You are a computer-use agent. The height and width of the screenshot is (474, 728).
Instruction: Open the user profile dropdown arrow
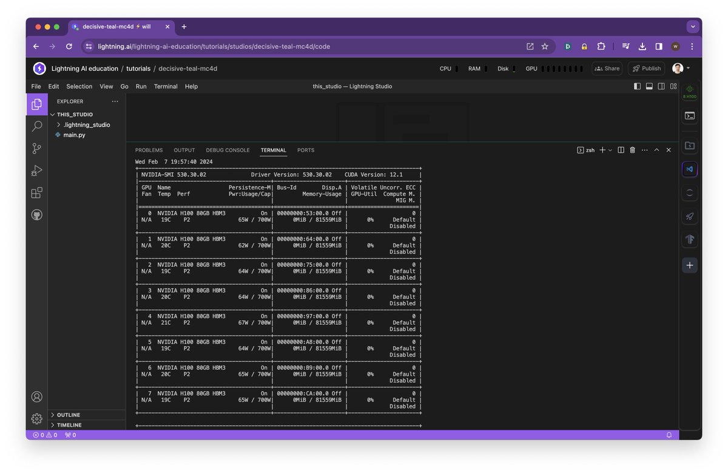688,68
